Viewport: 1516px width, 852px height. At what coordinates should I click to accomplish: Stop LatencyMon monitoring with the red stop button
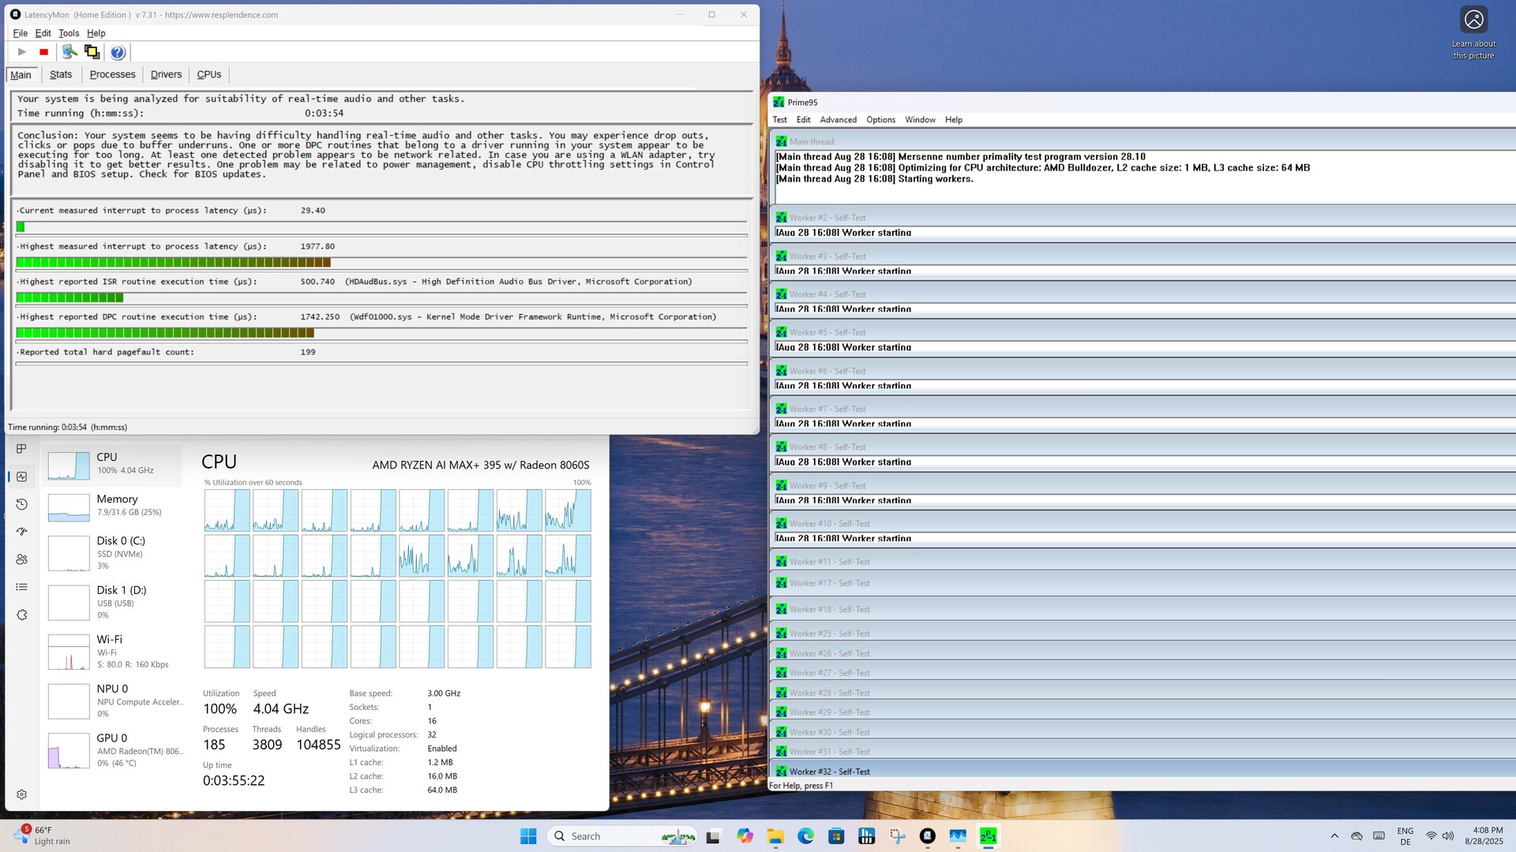point(44,52)
